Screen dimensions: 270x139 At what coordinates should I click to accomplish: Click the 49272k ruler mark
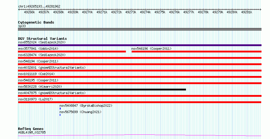click(116, 12)
